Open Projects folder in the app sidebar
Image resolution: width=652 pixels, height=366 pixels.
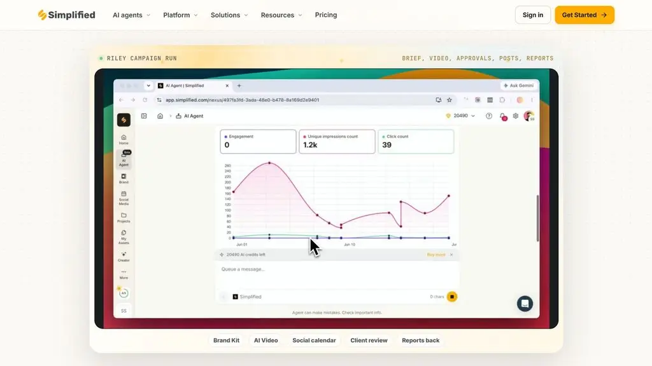[124, 217]
